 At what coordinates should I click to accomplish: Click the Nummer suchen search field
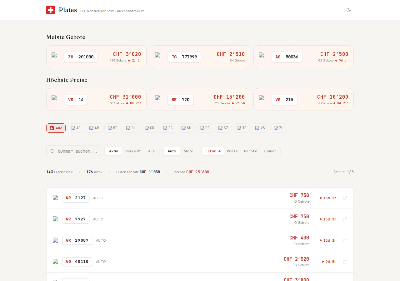pos(77,151)
